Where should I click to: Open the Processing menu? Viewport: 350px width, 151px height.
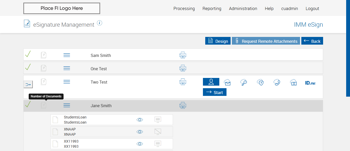coord(184,8)
